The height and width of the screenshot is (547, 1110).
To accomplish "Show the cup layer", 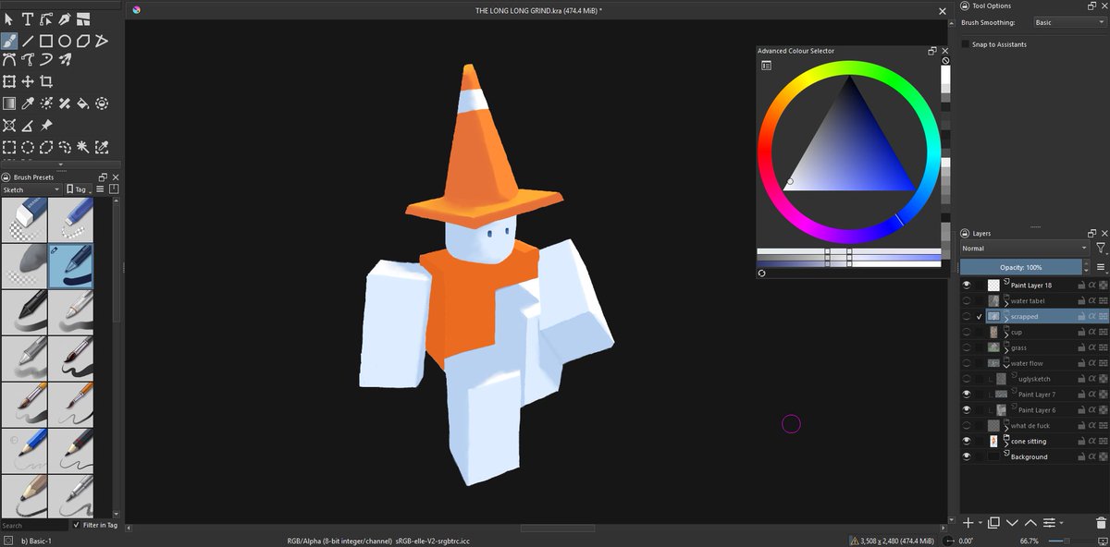I will (x=967, y=332).
